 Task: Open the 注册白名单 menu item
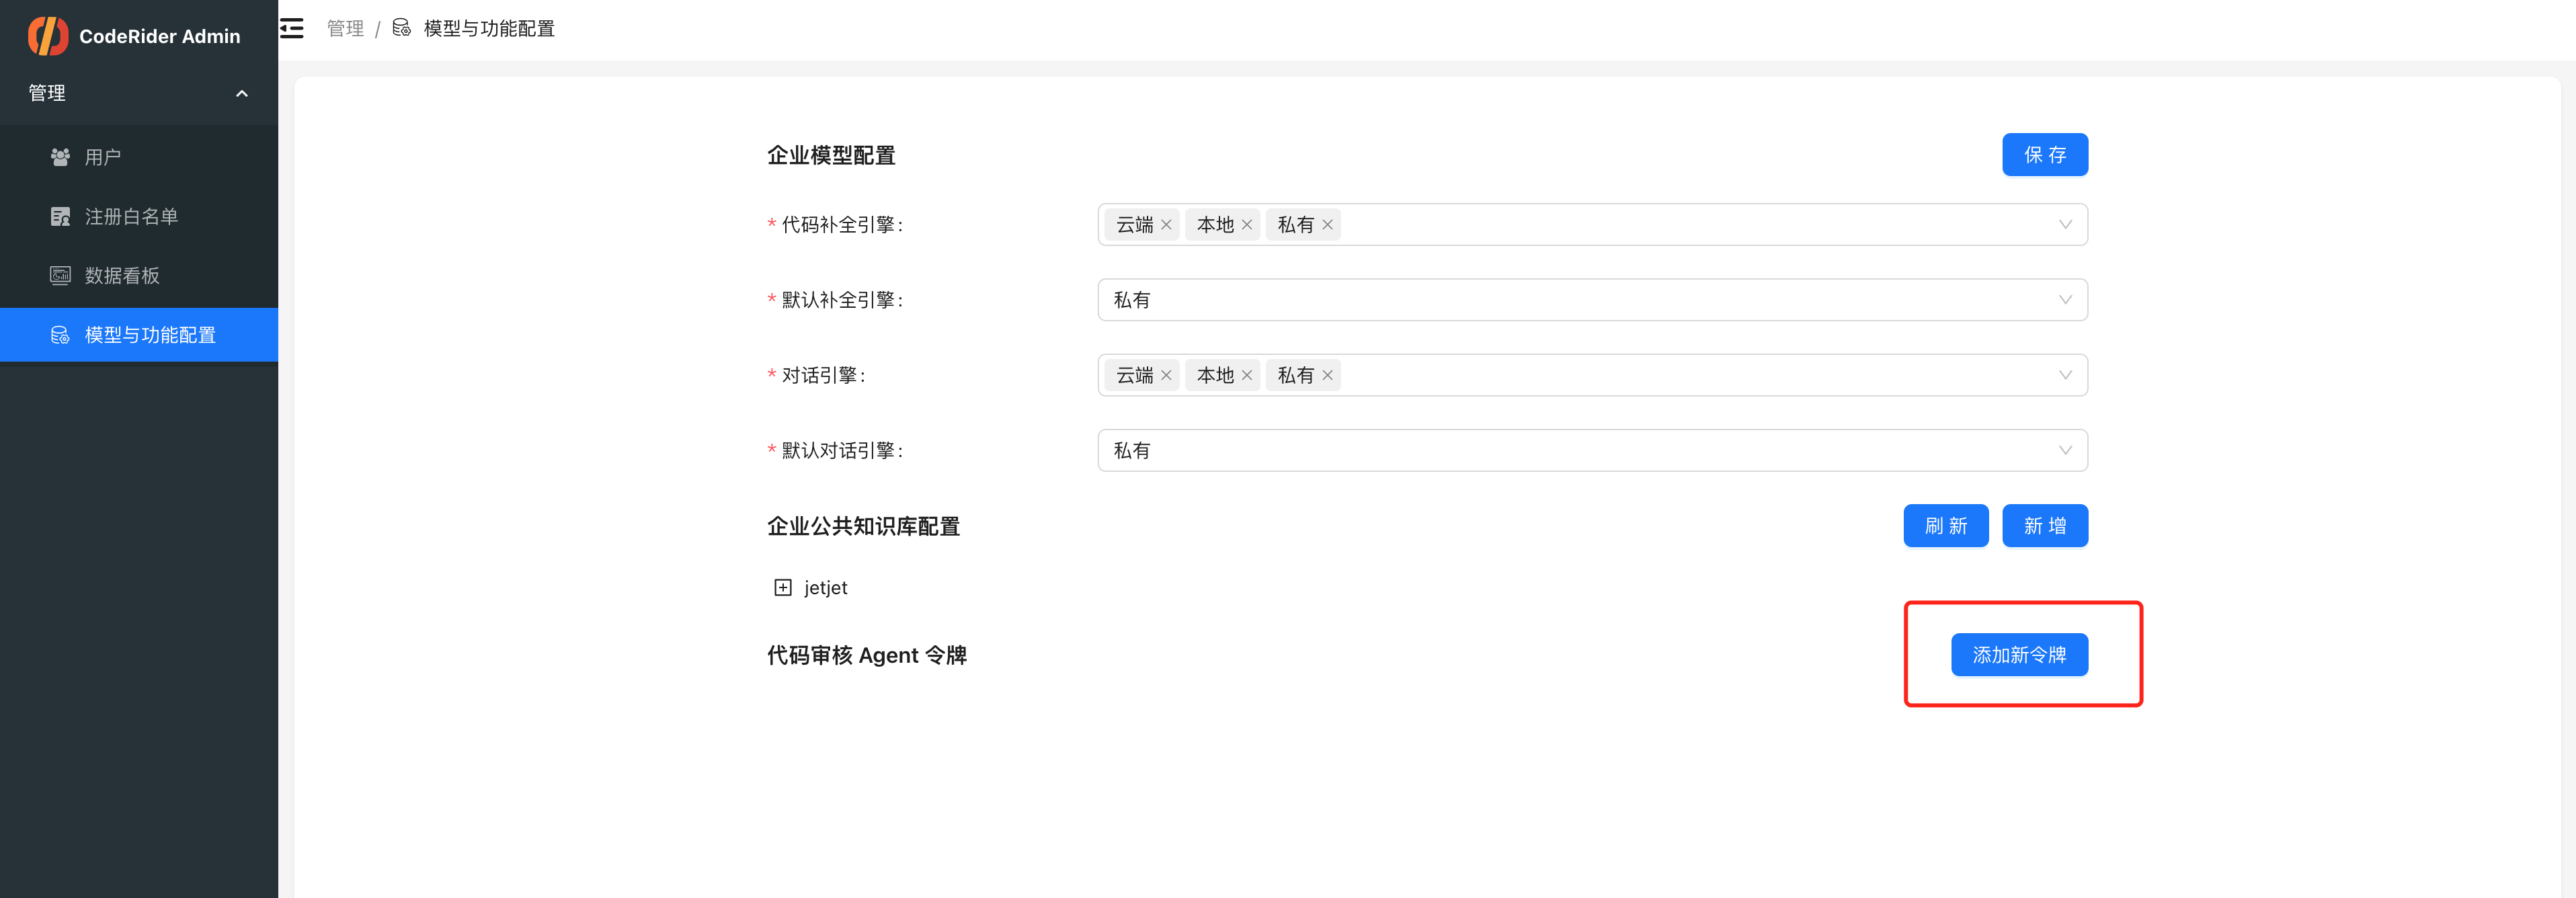[x=139, y=216]
